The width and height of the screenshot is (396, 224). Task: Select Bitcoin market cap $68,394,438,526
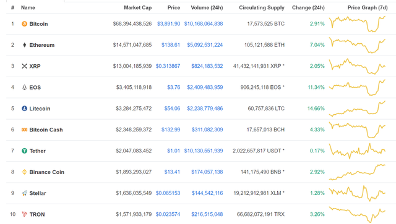click(x=132, y=24)
